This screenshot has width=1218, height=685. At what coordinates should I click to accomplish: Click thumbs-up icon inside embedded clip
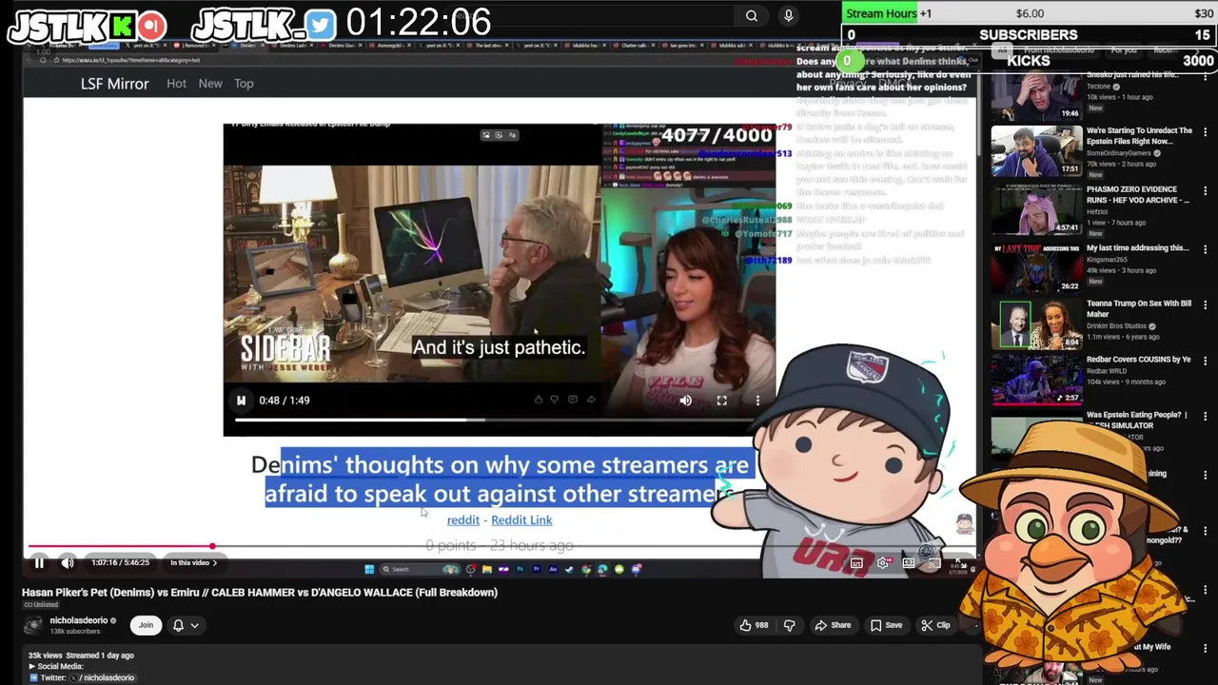538,400
